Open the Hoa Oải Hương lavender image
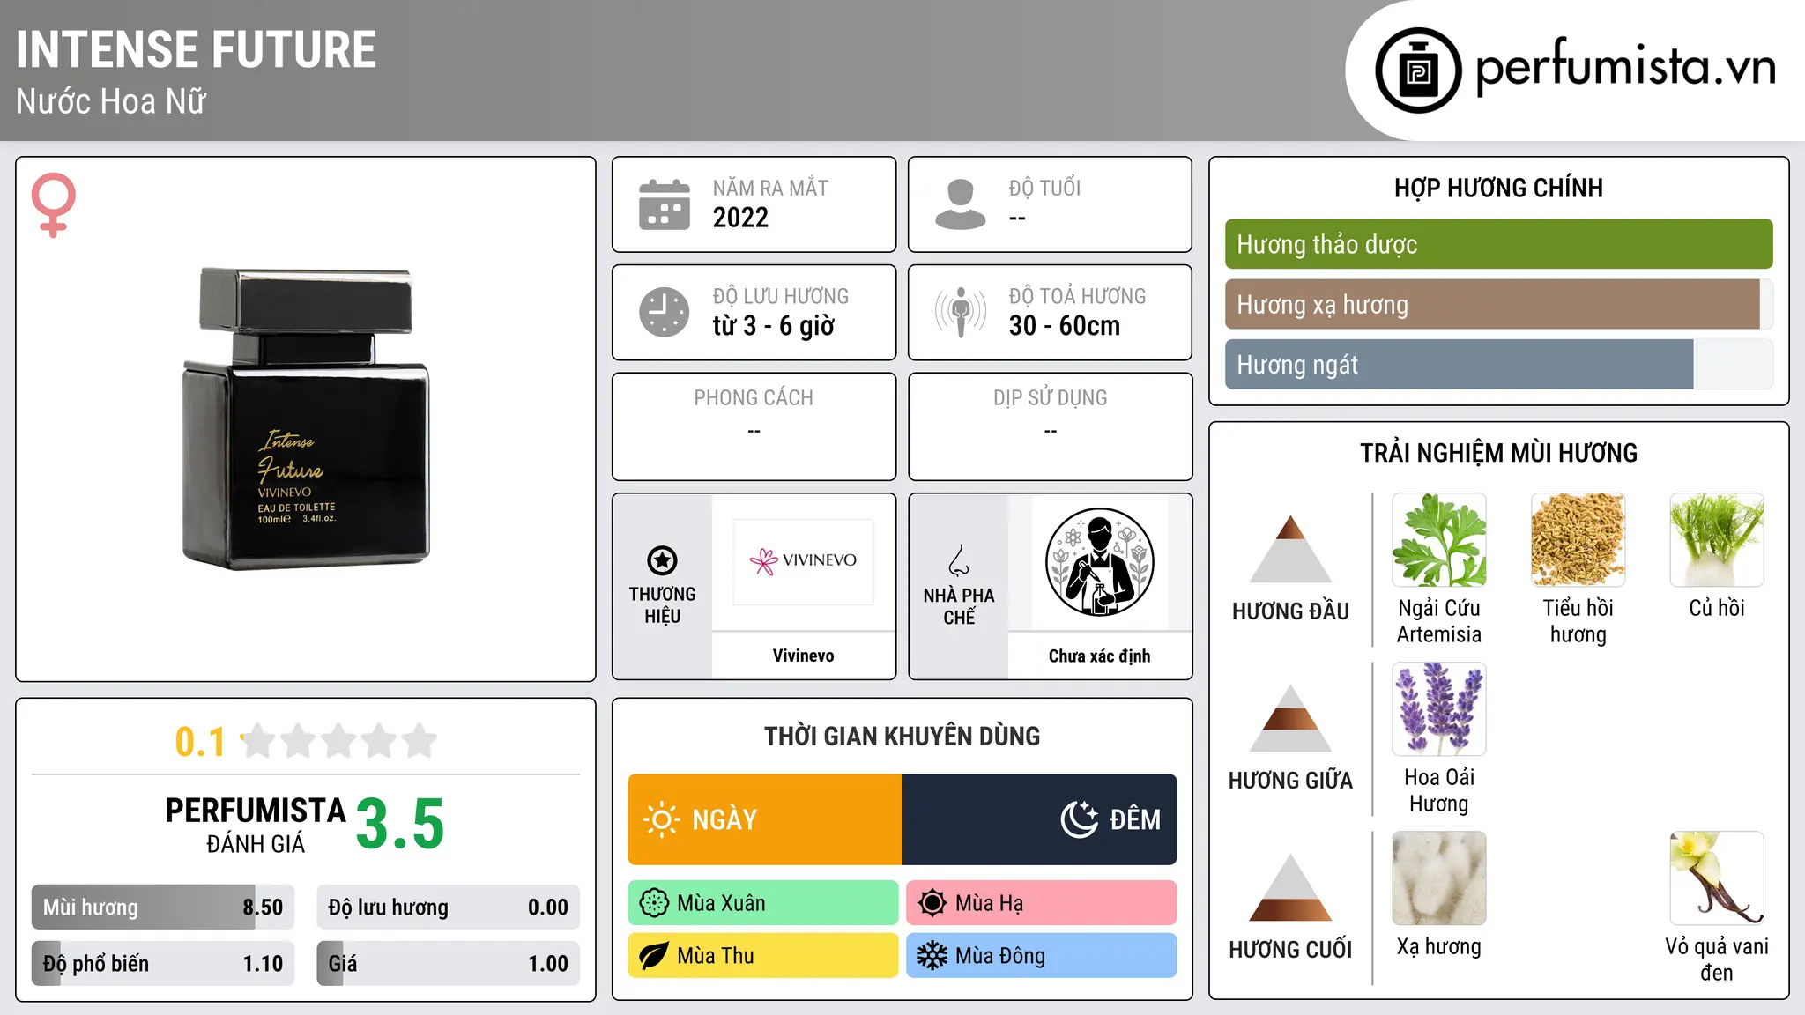Image resolution: width=1805 pixels, height=1015 pixels. click(x=1439, y=709)
